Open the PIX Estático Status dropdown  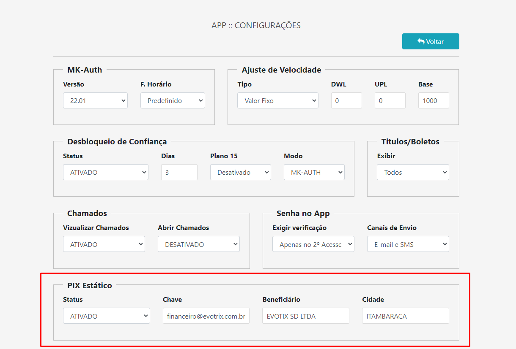click(x=106, y=316)
